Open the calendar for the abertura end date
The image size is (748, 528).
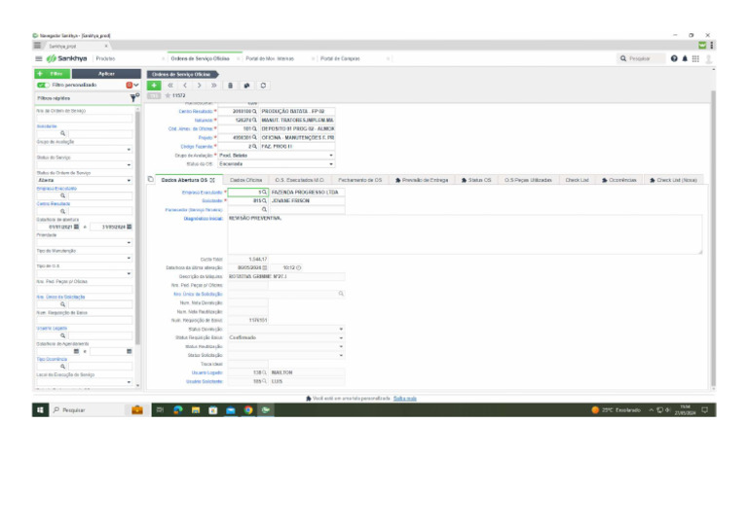pyautogui.click(x=130, y=227)
